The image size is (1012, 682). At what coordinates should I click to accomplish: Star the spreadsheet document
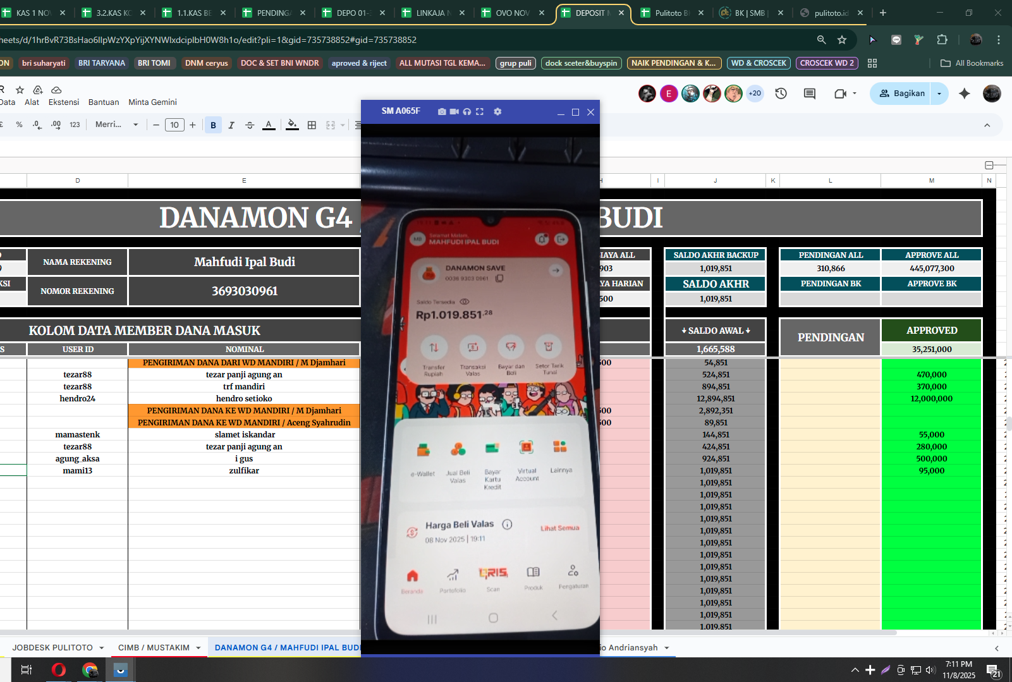coord(20,90)
